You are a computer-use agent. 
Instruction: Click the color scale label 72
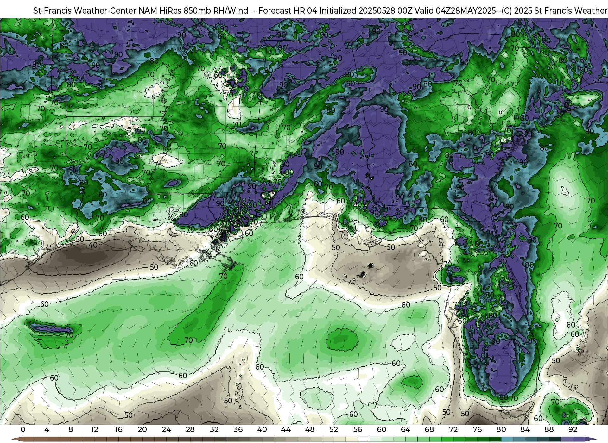pos(453,430)
